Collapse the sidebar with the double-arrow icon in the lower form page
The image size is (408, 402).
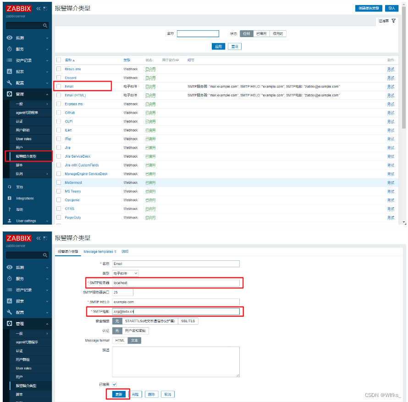coord(39,238)
